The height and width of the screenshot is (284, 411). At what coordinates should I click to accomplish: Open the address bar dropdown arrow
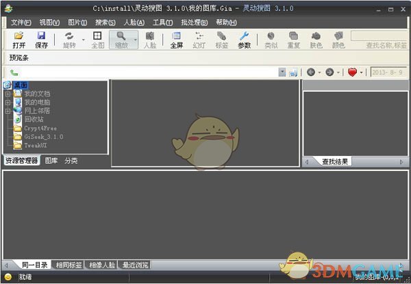[x=282, y=73]
